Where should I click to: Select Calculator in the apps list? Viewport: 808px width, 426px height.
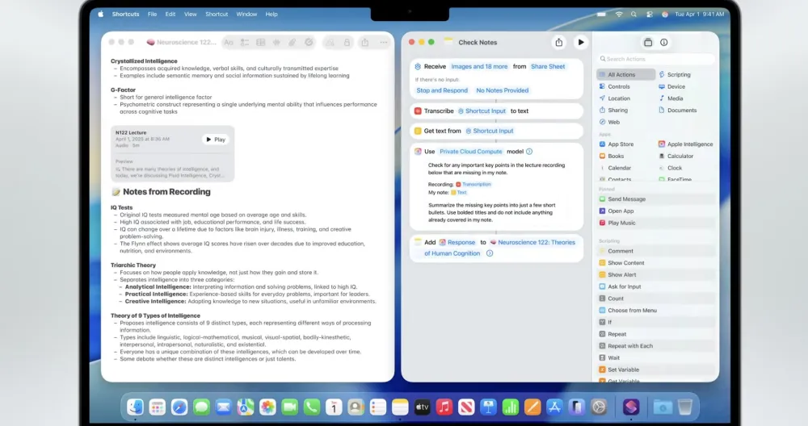point(675,156)
